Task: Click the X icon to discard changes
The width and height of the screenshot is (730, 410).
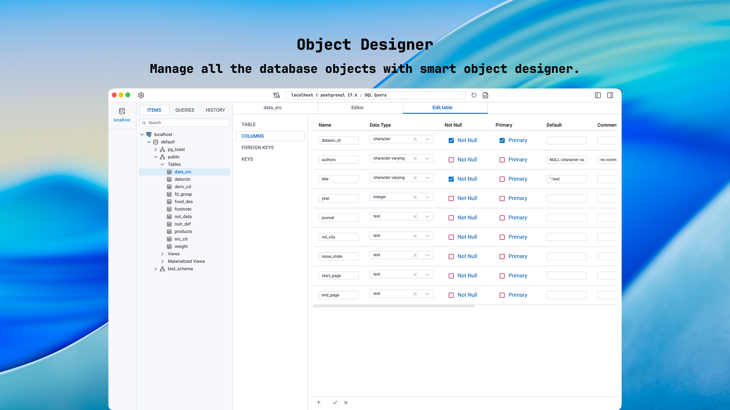Action: coord(346,402)
